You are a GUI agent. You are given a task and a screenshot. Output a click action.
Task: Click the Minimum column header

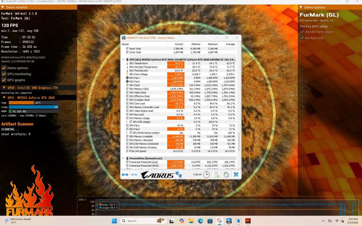click(193, 44)
